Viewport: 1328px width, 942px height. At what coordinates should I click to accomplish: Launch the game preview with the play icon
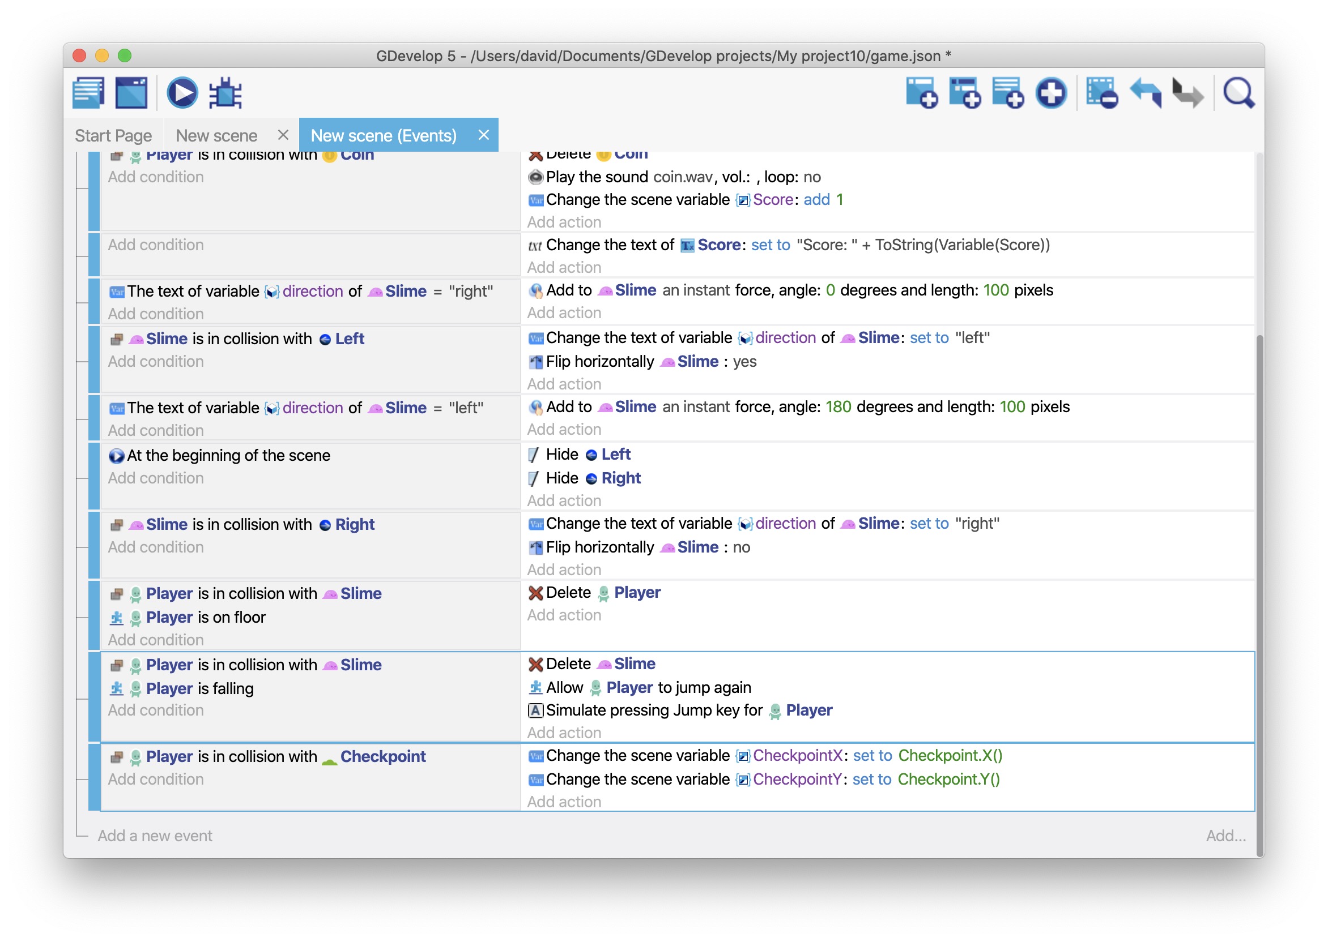[182, 93]
